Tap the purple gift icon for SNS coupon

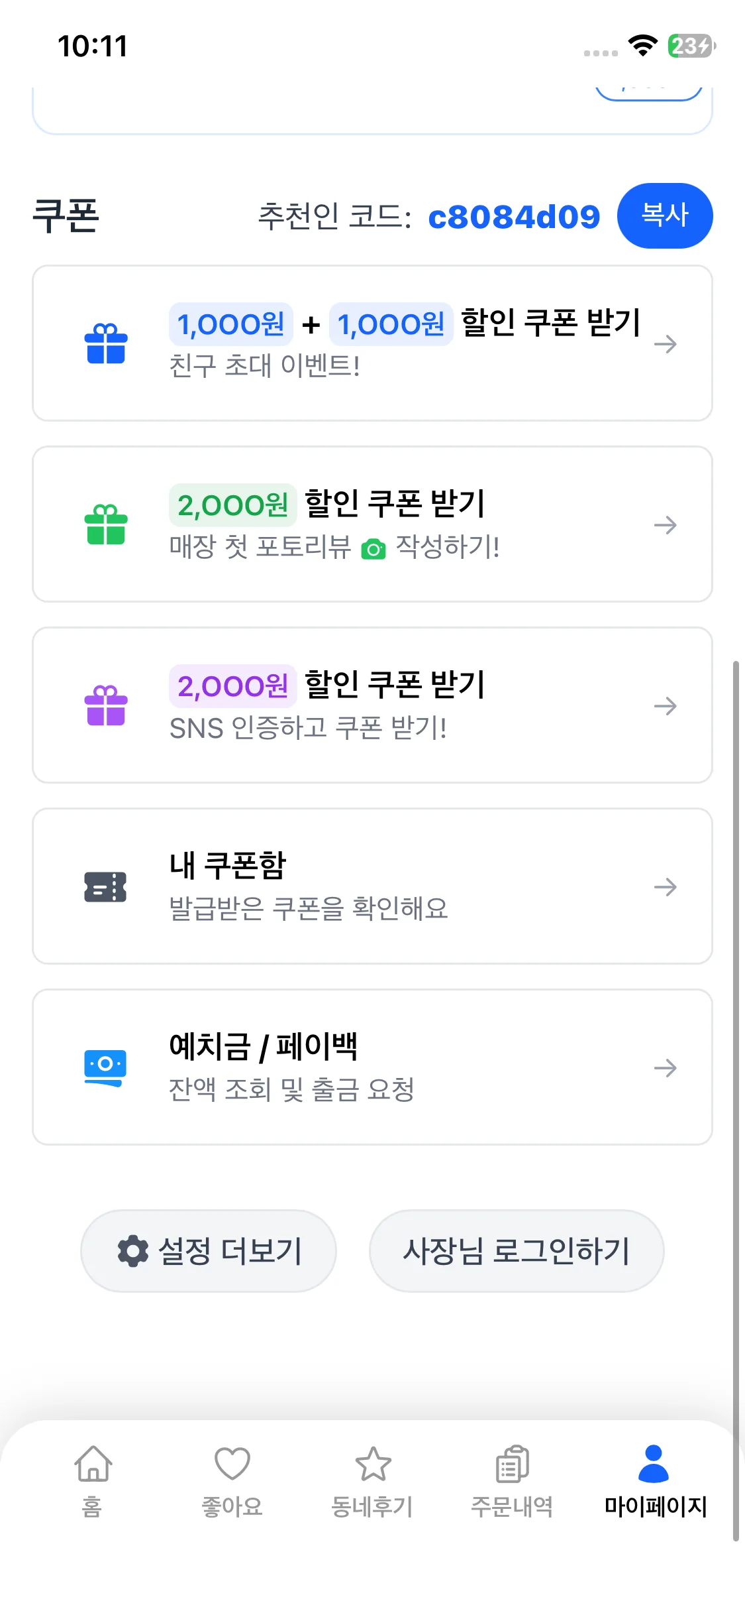coord(106,706)
